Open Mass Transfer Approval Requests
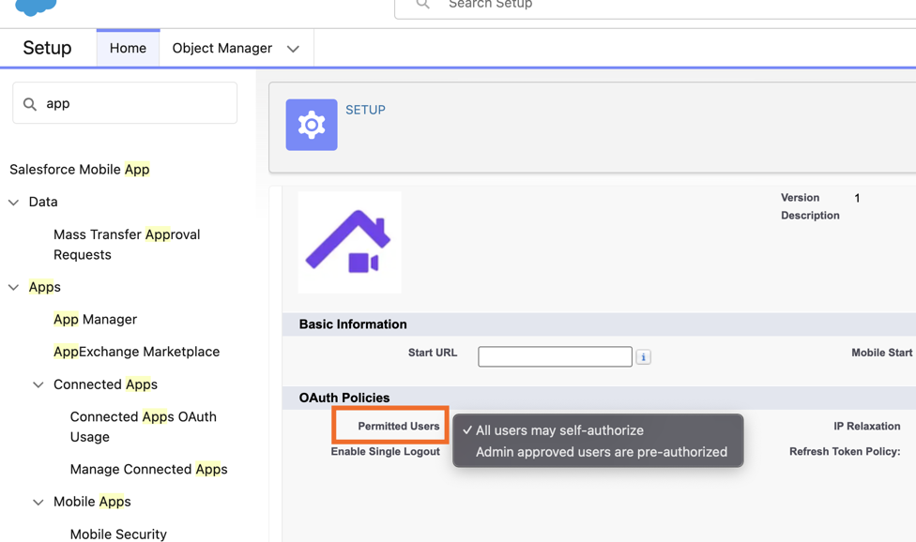This screenshot has width=916, height=542. (x=127, y=245)
